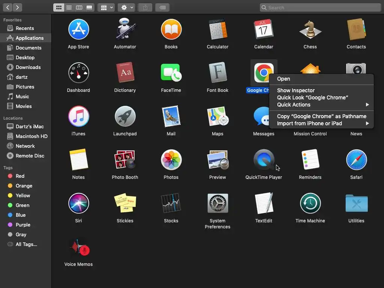Go back with the left arrow button
Screen dimensions: 384x288
[7, 7]
